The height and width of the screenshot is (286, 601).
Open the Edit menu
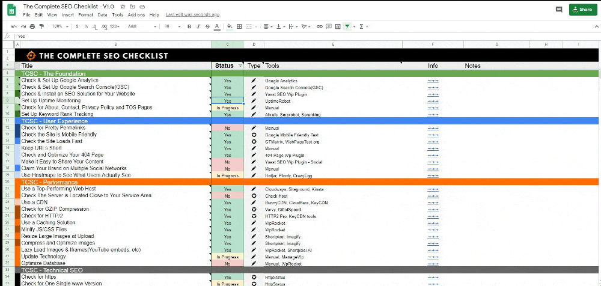(38, 15)
